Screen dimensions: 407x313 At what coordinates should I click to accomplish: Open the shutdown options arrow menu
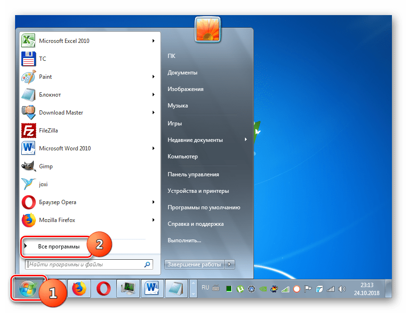point(230,264)
